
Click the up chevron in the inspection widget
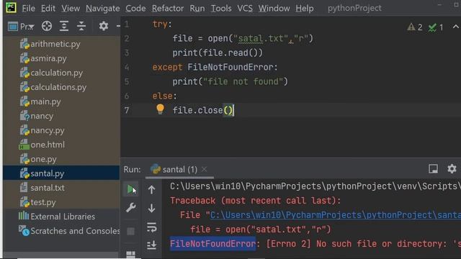455,27
